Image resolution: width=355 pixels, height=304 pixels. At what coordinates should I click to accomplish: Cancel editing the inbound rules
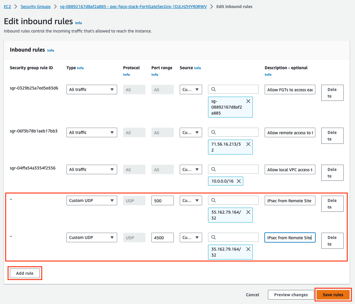[252, 295]
